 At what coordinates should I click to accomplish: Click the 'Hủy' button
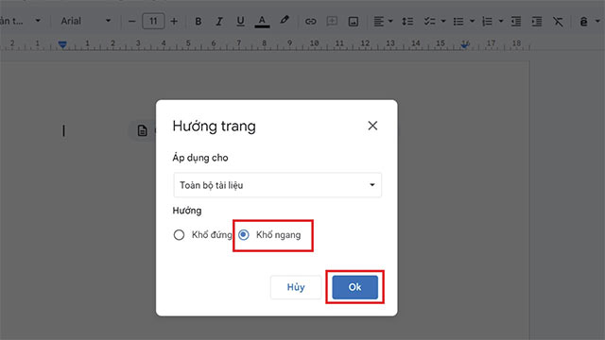[296, 287]
